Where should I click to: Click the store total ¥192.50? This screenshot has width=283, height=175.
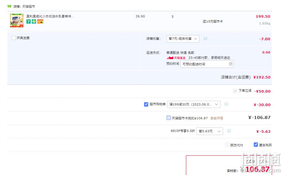point(262,77)
